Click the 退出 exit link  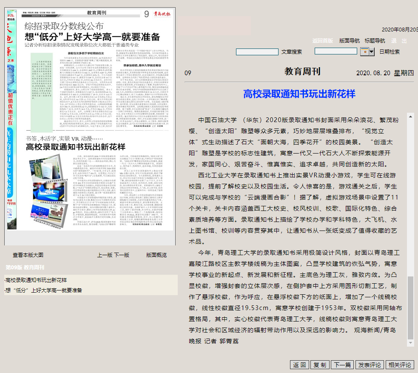click(x=399, y=41)
